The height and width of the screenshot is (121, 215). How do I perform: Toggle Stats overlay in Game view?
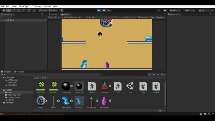pos(152,17)
